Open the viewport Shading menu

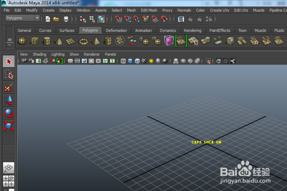point(40,54)
